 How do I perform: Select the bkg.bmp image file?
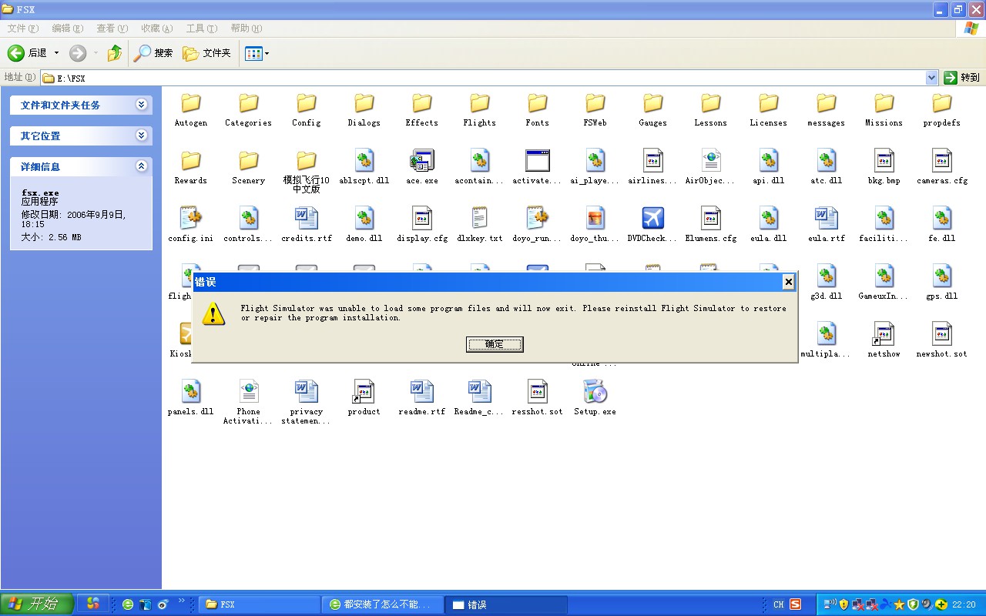[x=884, y=168]
